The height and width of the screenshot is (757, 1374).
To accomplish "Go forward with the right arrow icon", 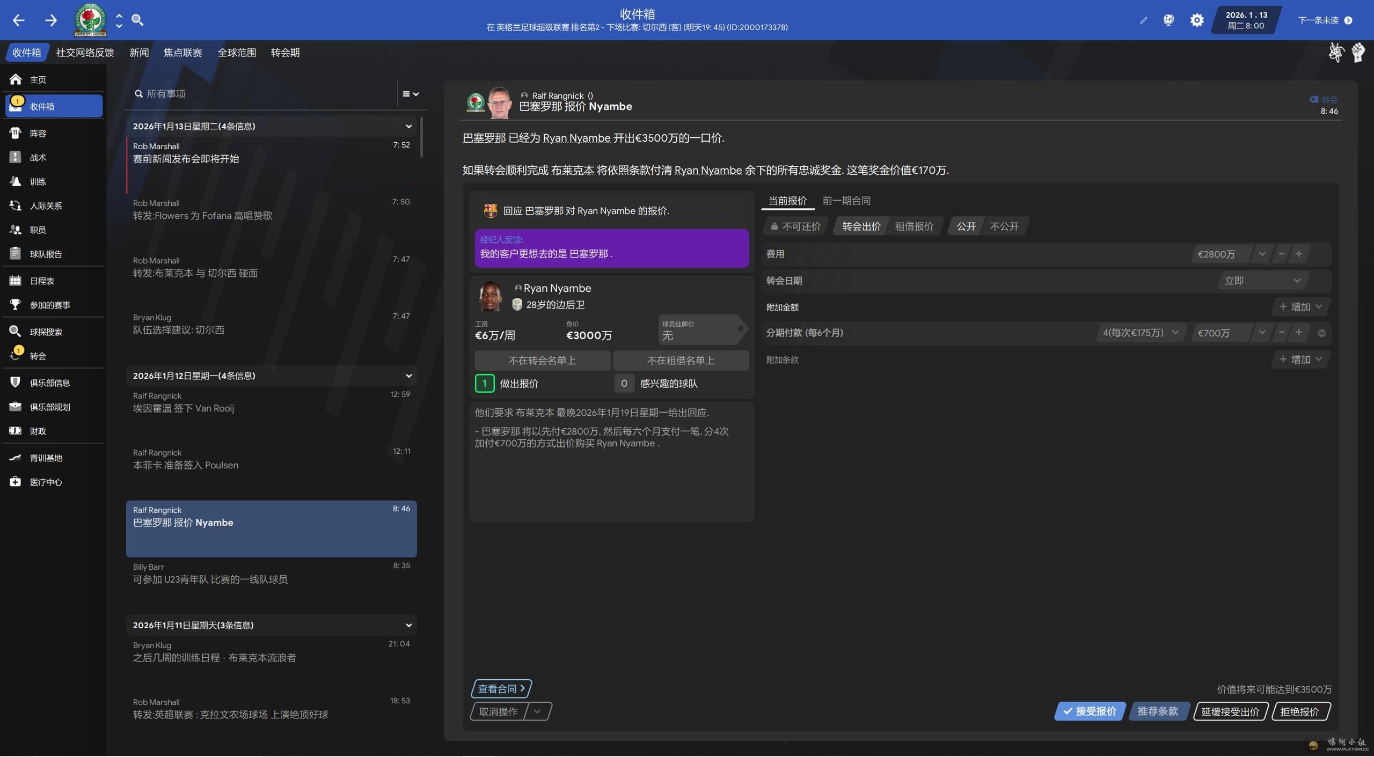I will 50,20.
